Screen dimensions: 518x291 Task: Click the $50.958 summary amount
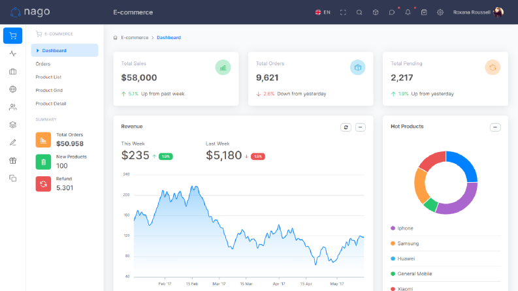click(70, 144)
